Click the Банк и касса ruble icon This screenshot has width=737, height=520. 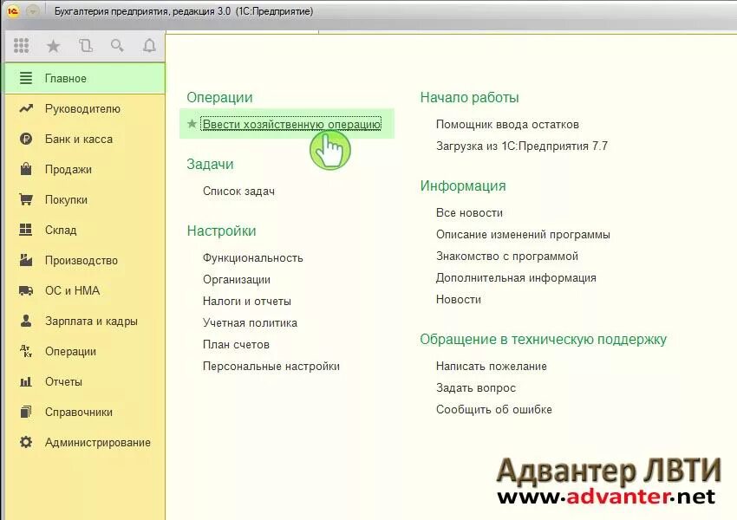click(x=26, y=139)
